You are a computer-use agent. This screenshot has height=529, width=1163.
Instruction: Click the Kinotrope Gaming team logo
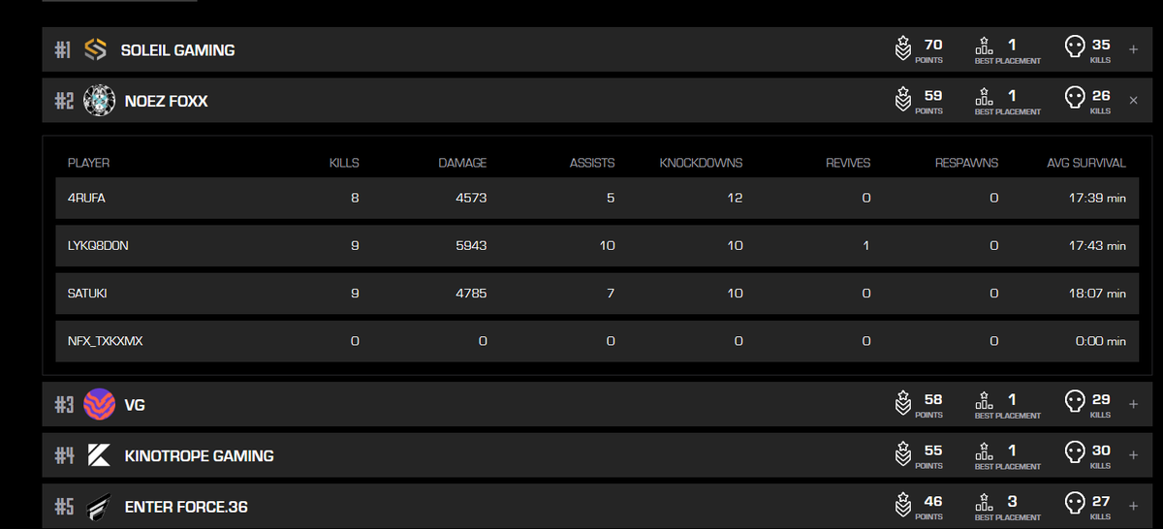click(x=99, y=455)
